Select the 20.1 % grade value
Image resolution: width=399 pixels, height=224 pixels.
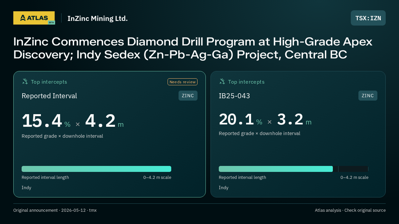click(240, 120)
